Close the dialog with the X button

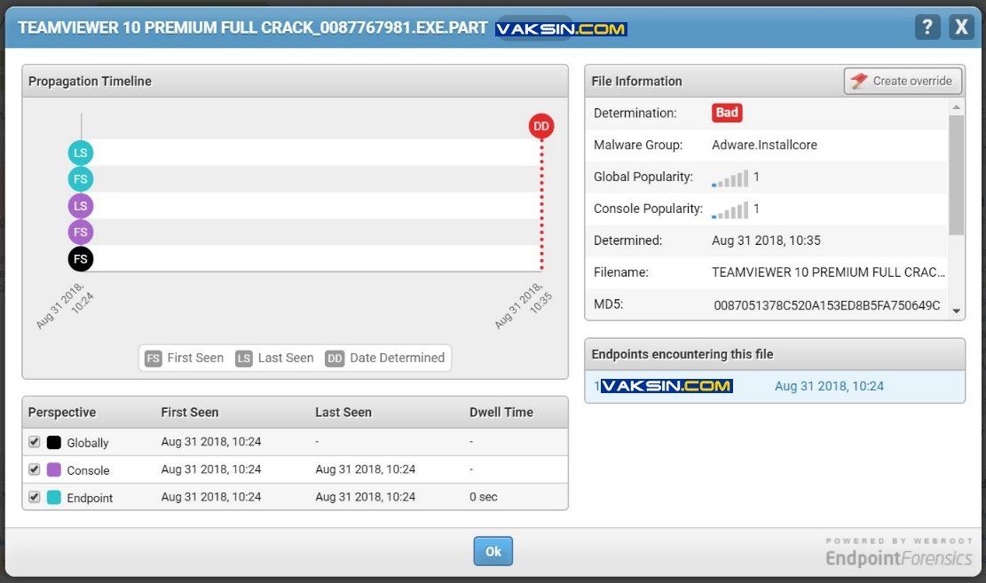[x=961, y=27]
